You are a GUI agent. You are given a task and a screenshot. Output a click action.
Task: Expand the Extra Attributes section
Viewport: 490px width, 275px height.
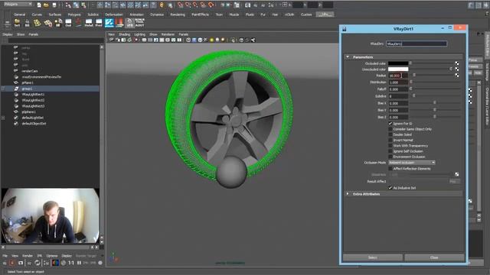point(348,194)
